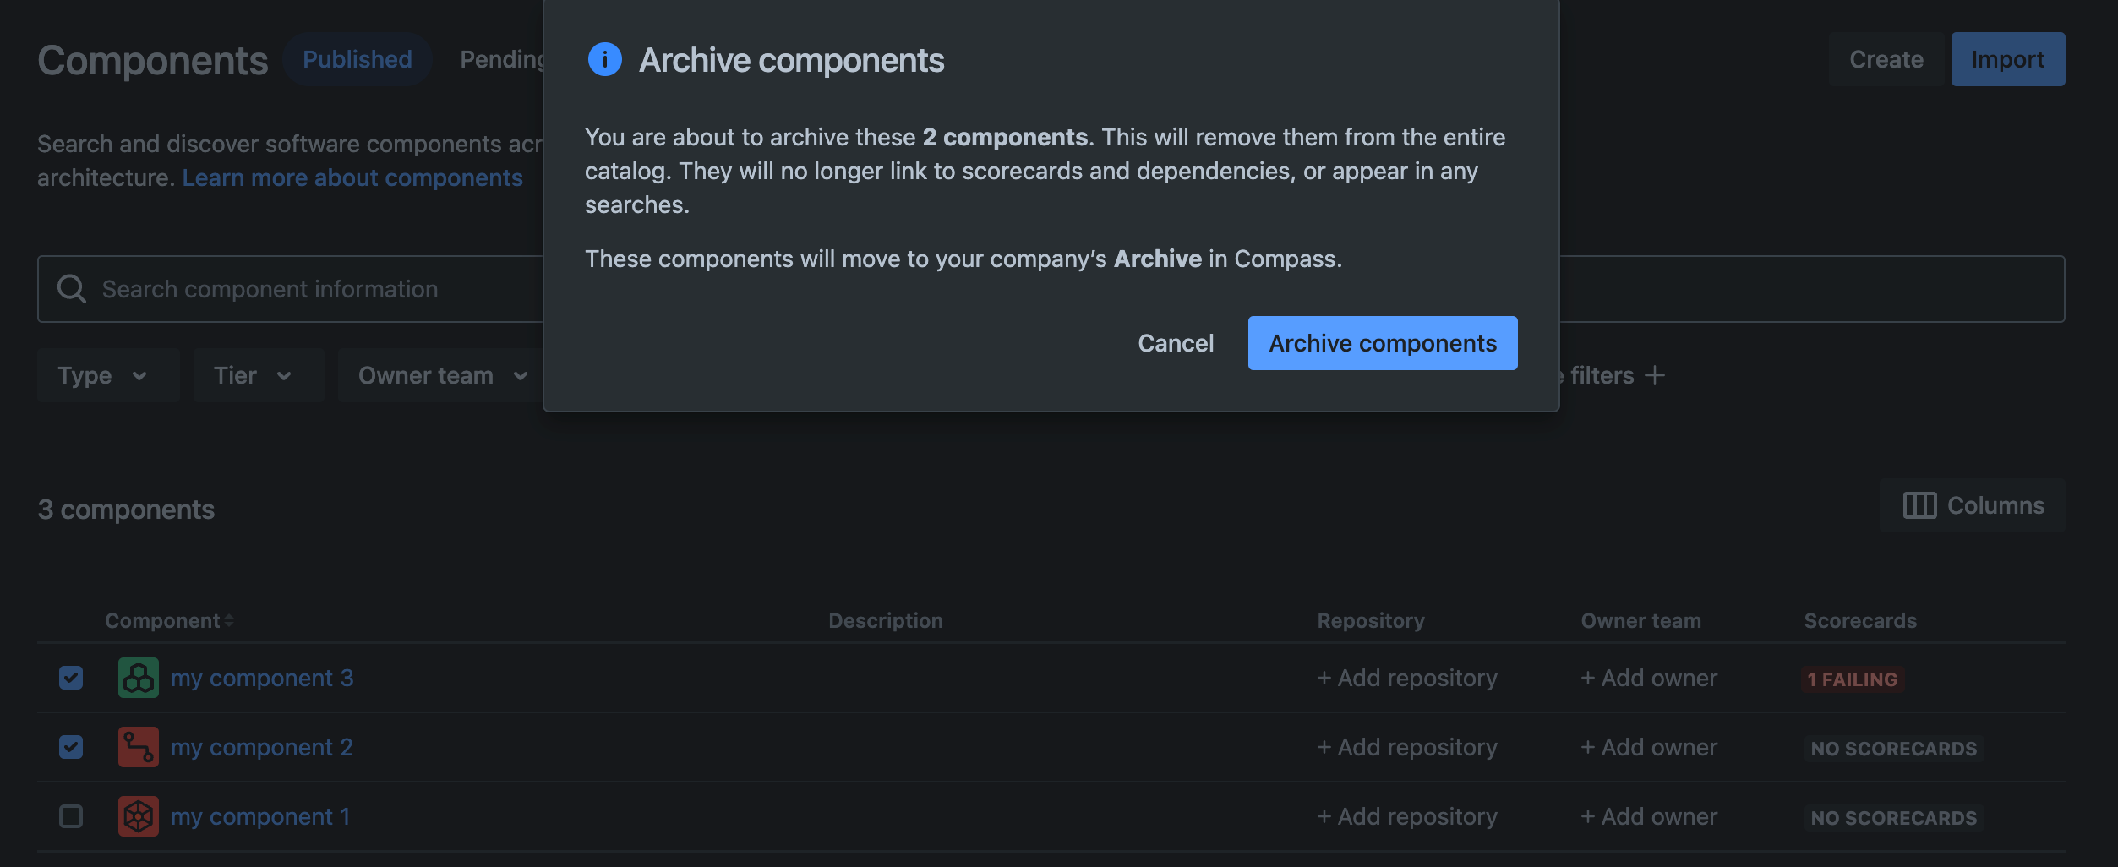
Task: Click NO SCORECARDS badge for my component 1
Action: click(x=1894, y=818)
